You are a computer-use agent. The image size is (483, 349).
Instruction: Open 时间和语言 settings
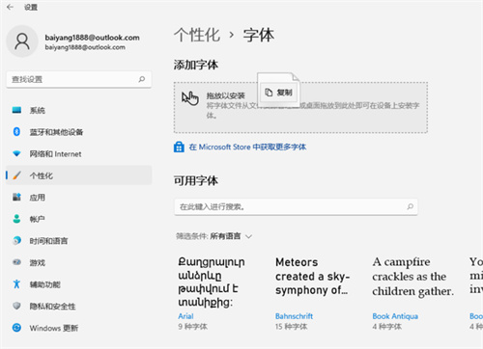click(79, 240)
